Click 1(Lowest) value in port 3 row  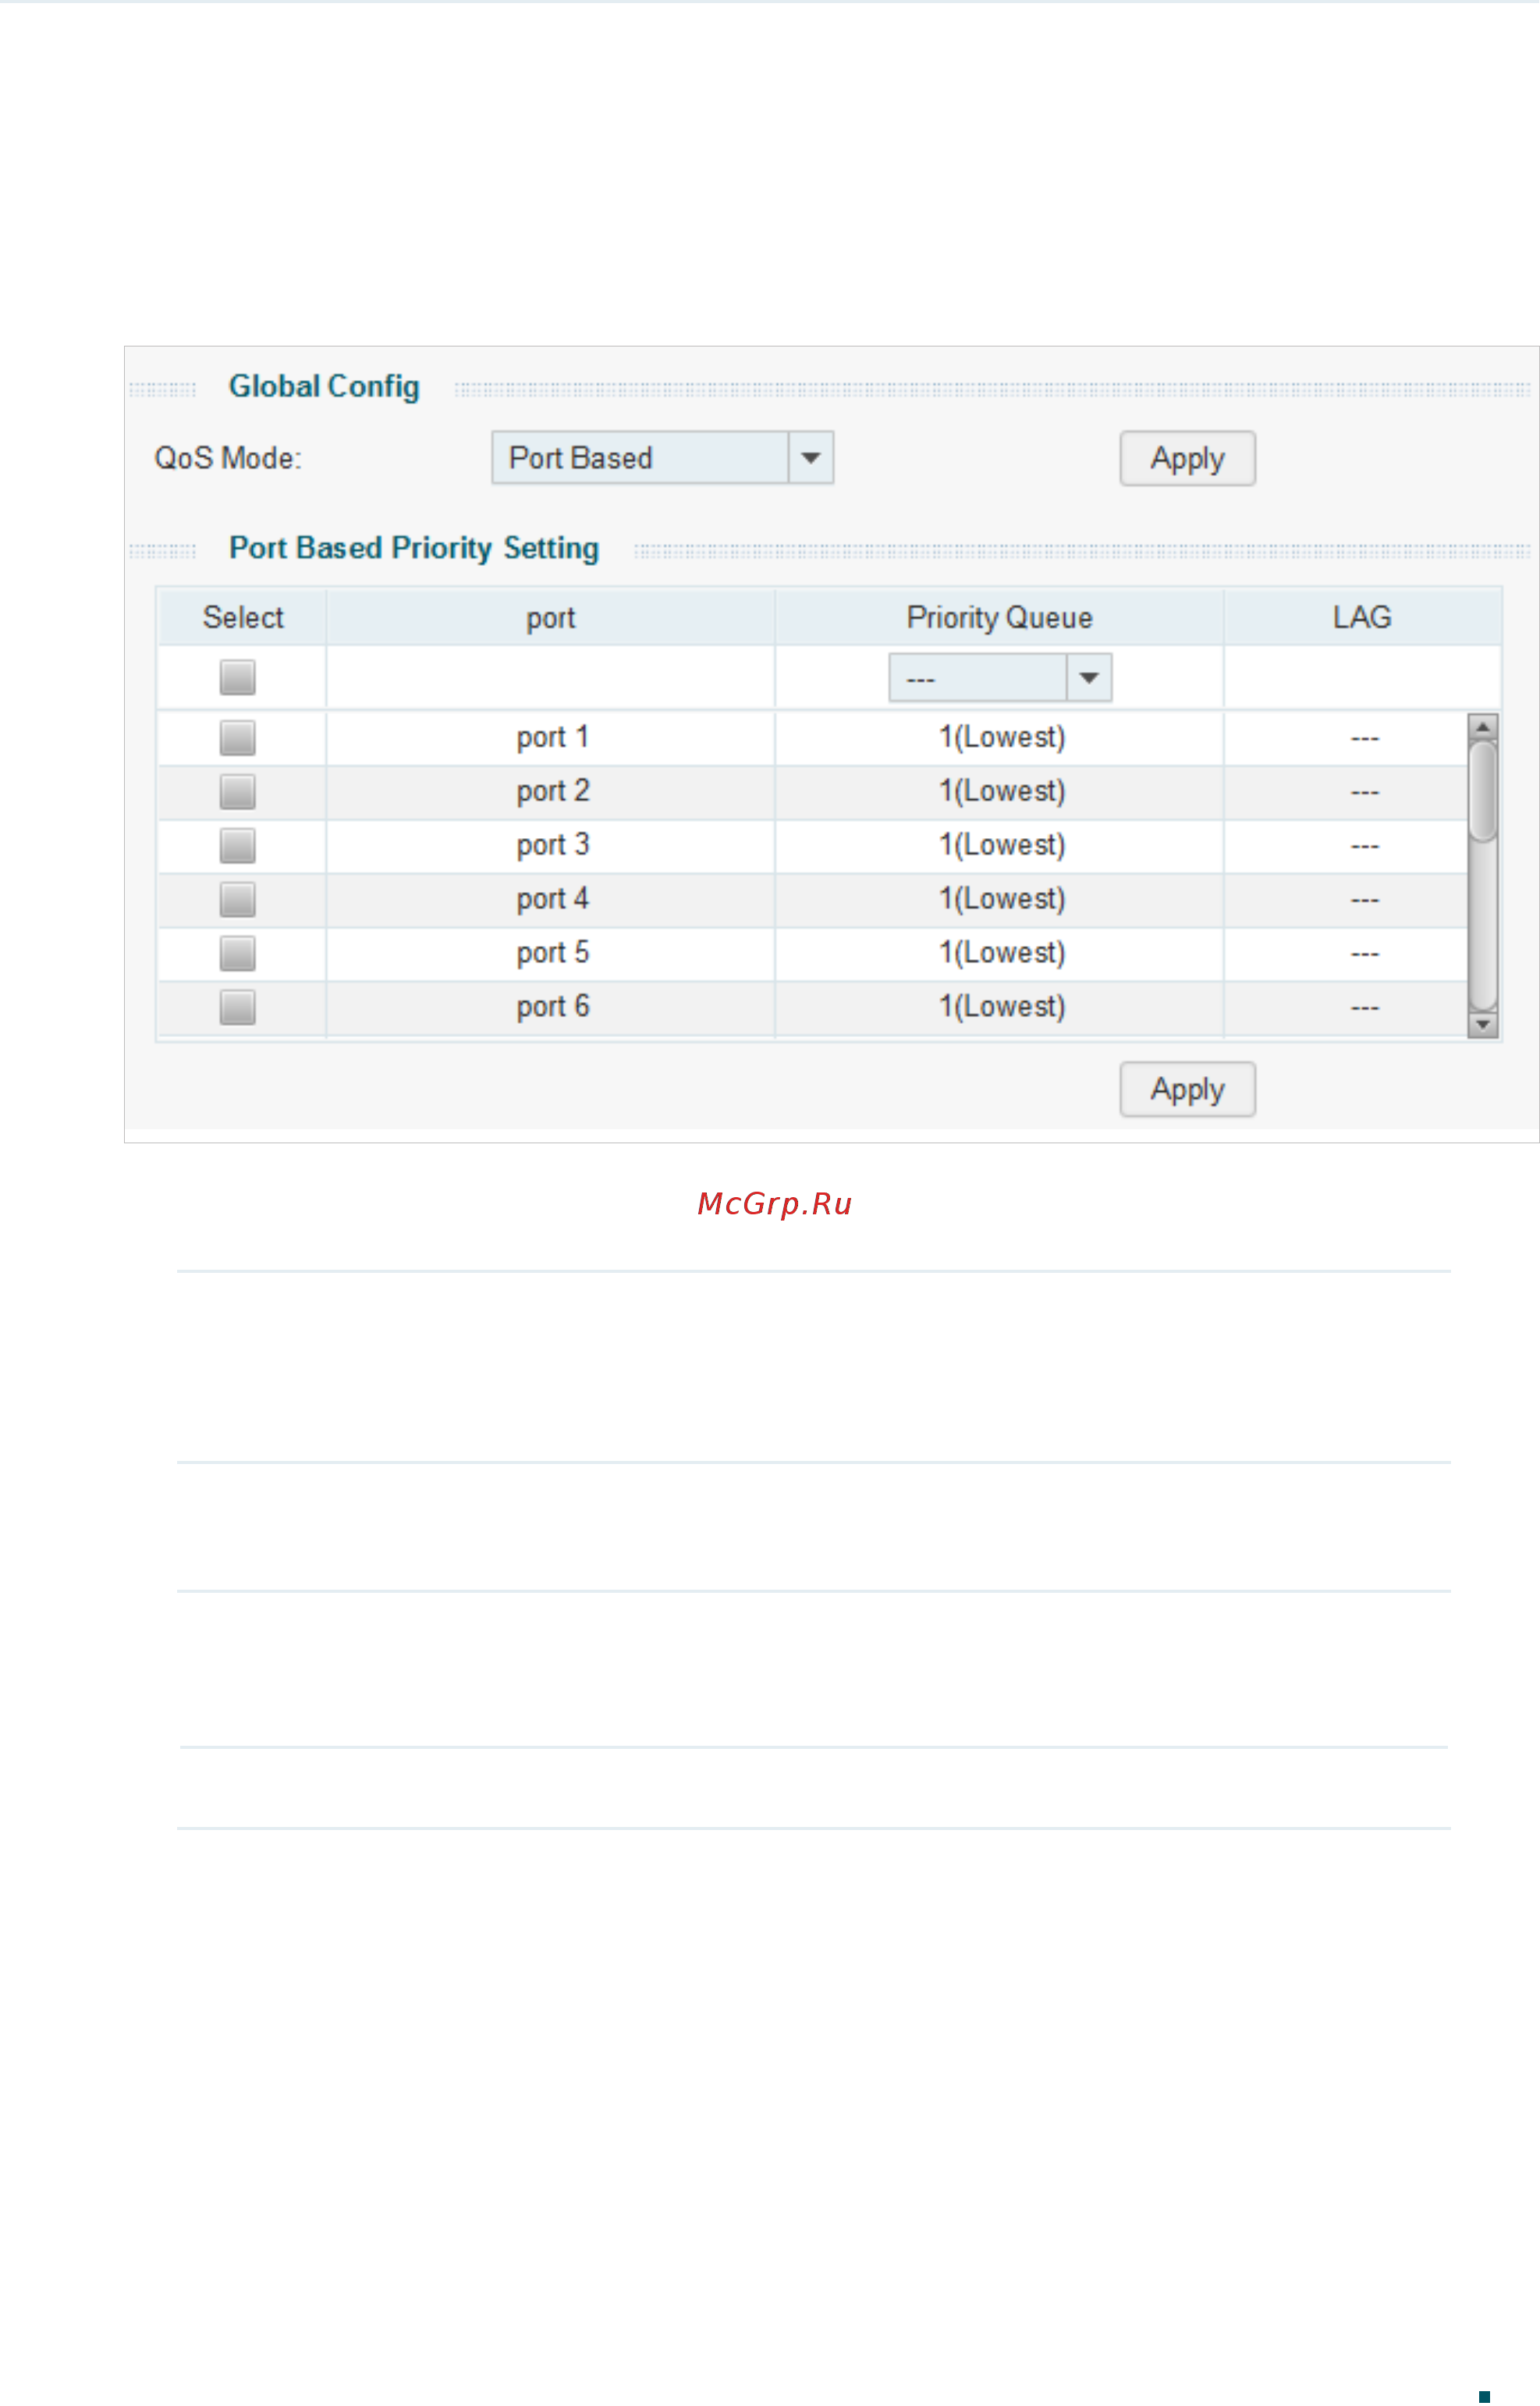tap(1002, 845)
